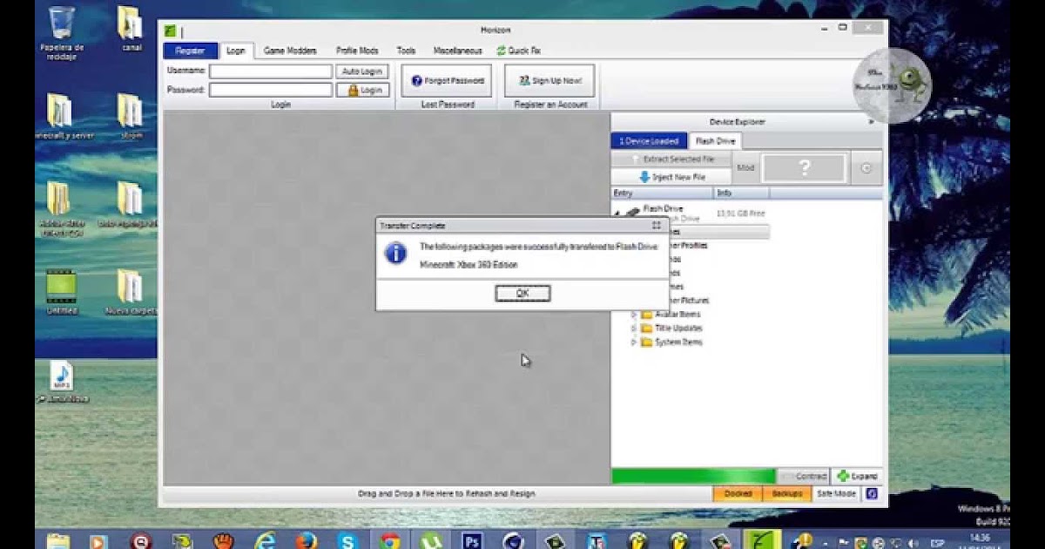This screenshot has width=1045, height=549.
Task: Select the Flash Drive tab in Device Explorer
Action: pyautogui.click(x=715, y=140)
